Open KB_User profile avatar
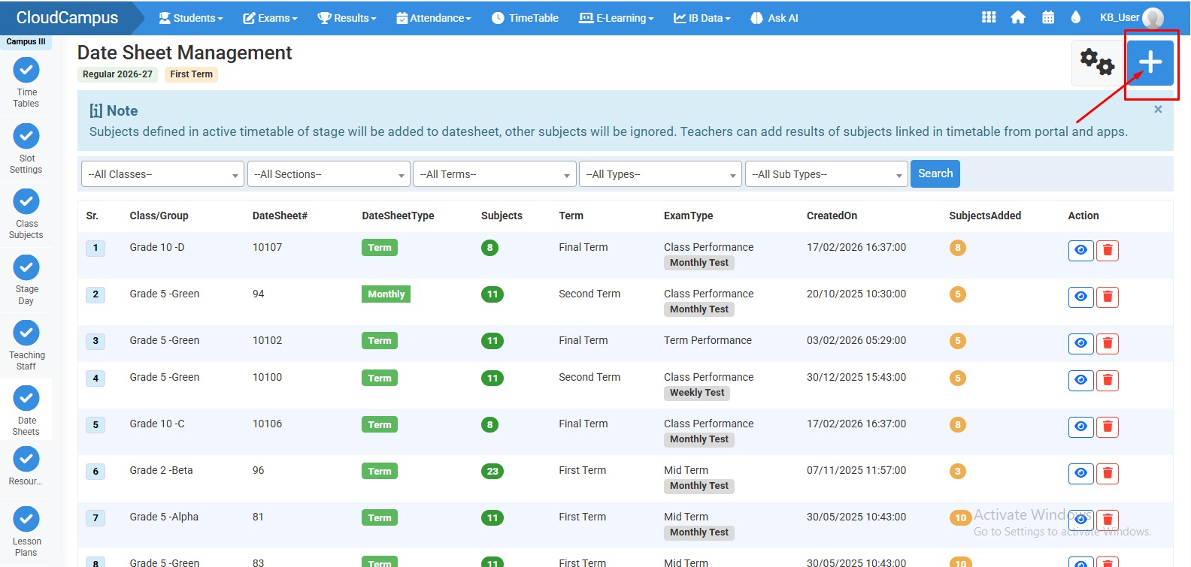This screenshot has width=1191, height=567. point(1153,17)
